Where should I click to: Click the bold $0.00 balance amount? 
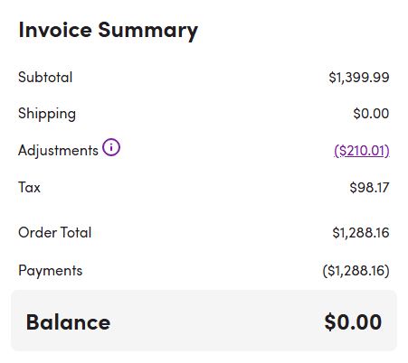click(353, 322)
